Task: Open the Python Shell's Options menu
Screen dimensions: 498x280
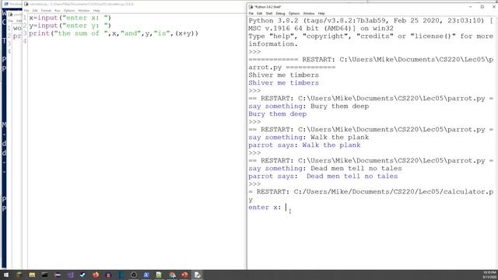Action: coord(294,13)
